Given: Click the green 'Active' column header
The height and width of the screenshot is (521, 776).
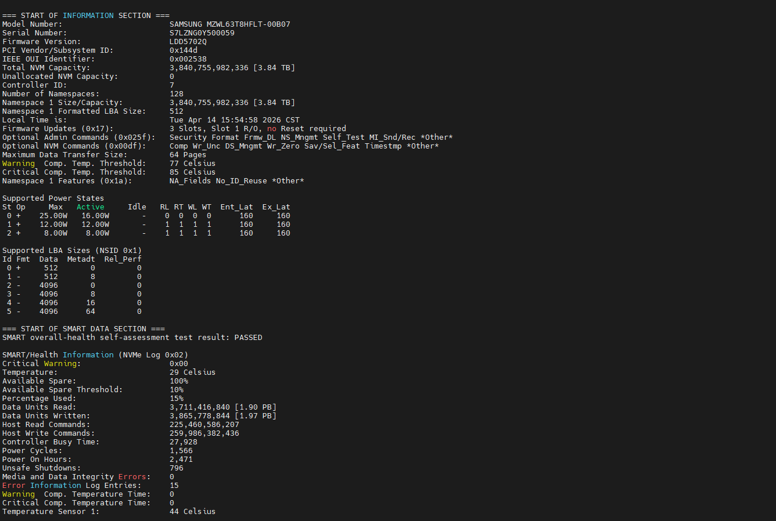Looking at the screenshot, I should 91,207.
